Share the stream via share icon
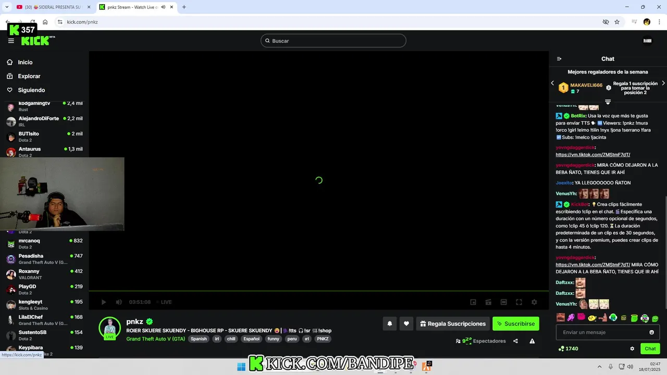This screenshot has width=667, height=375. point(515,341)
